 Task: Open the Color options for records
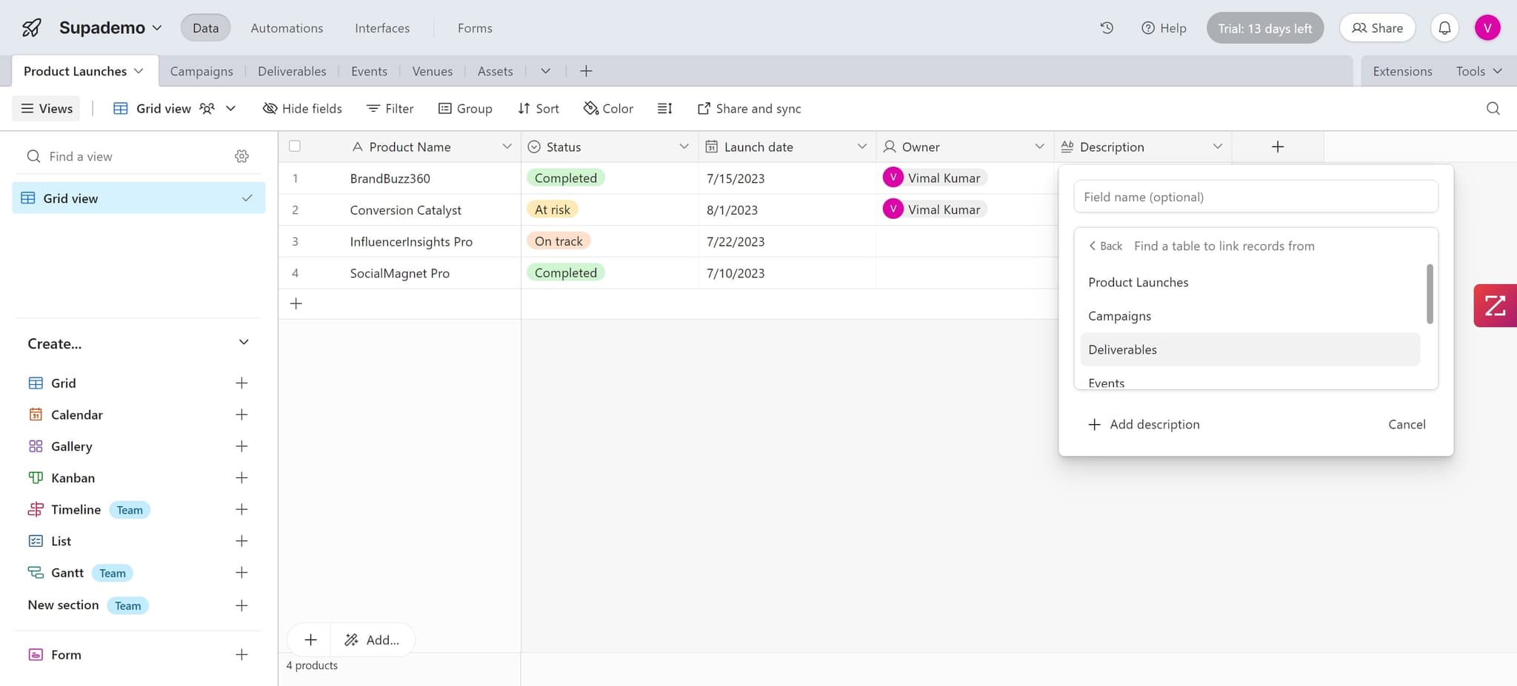click(608, 109)
